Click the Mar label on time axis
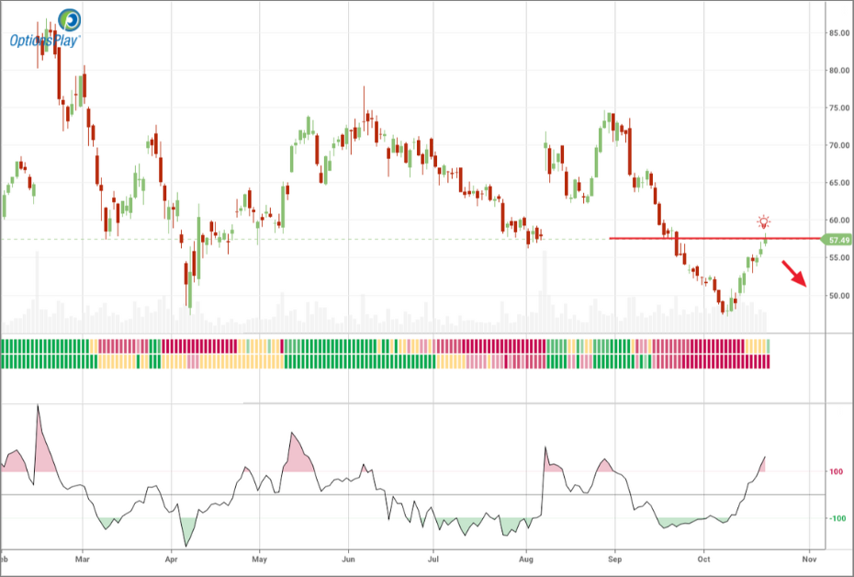 point(83,558)
